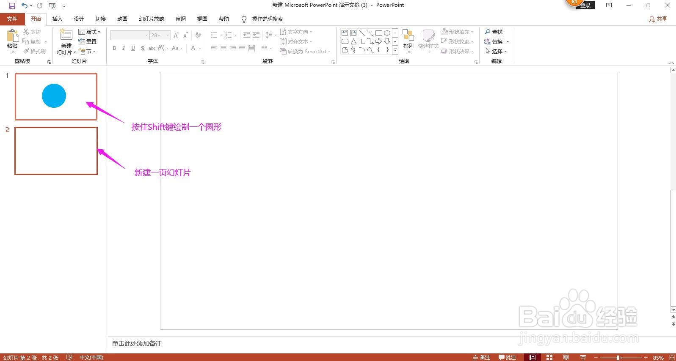
Task: Select the Text Box shape tool
Action: click(x=345, y=33)
